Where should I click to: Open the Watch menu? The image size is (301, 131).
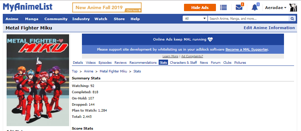tap(101, 19)
